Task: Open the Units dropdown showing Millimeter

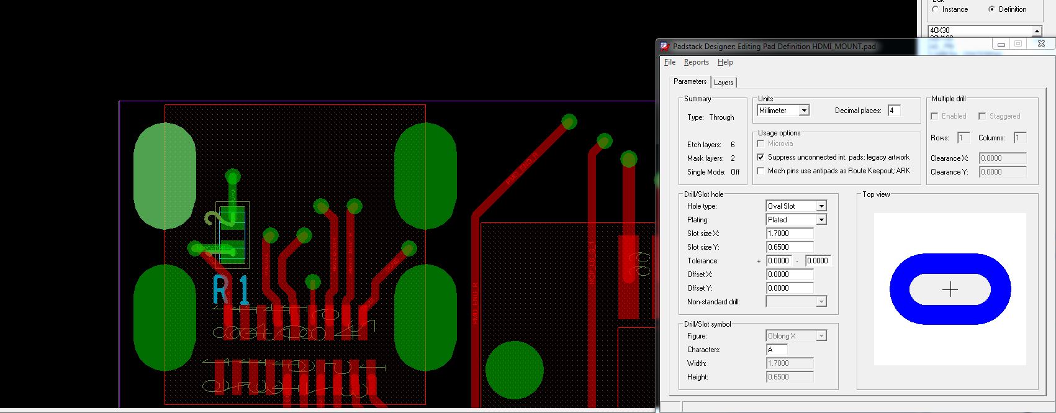Action: pos(804,111)
